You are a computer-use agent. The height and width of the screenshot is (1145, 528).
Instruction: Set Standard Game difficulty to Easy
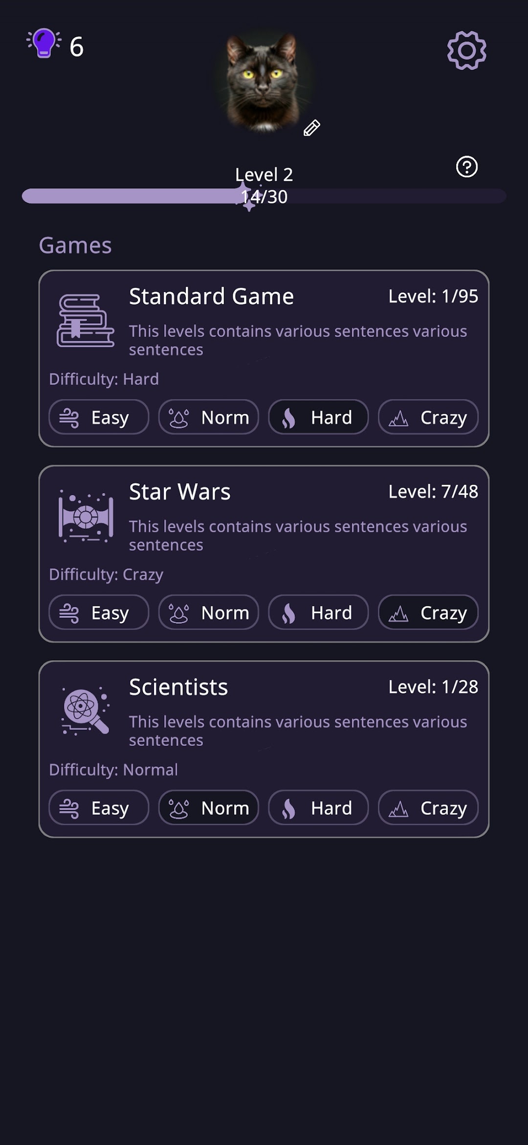(99, 417)
